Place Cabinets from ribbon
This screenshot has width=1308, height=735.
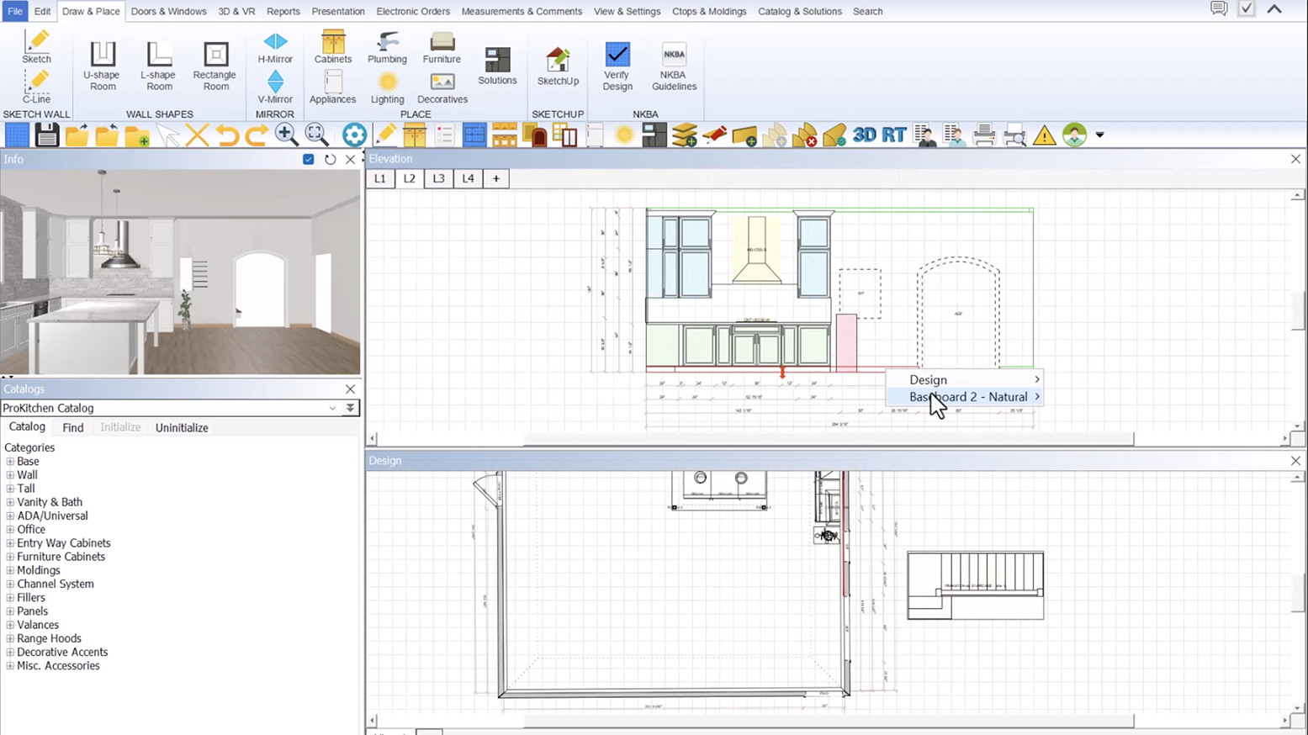[x=333, y=47]
